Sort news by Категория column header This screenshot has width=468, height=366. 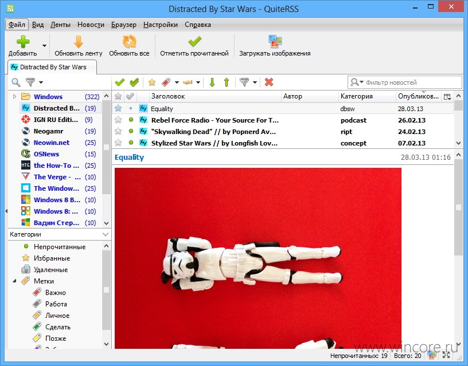tap(367, 96)
